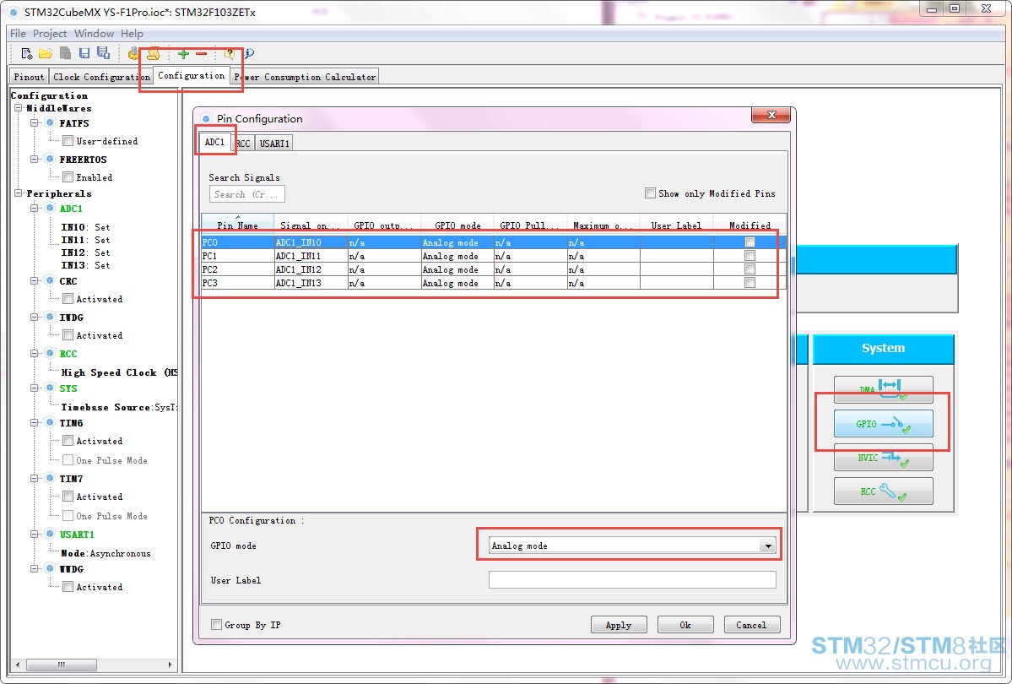
Task: Open the Help menu
Action: (132, 34)
